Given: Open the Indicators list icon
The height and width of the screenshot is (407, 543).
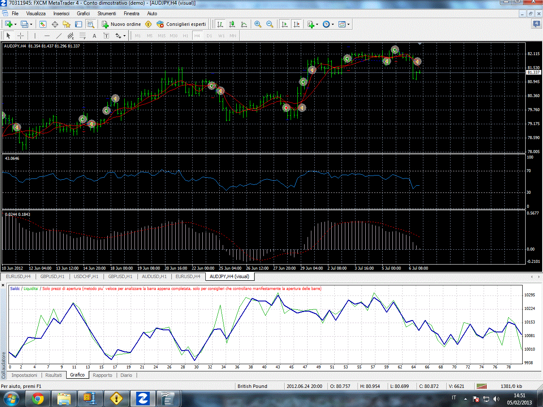Looking at the screenshot, I should pos(311,24).
